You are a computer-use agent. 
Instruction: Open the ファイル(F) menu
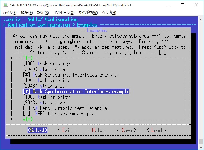[x=9, y=13]
